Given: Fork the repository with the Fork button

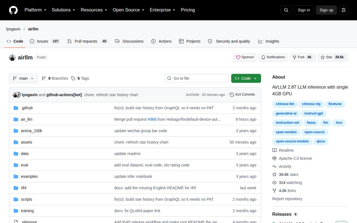Looking at the screenshot, I should 303,57.
